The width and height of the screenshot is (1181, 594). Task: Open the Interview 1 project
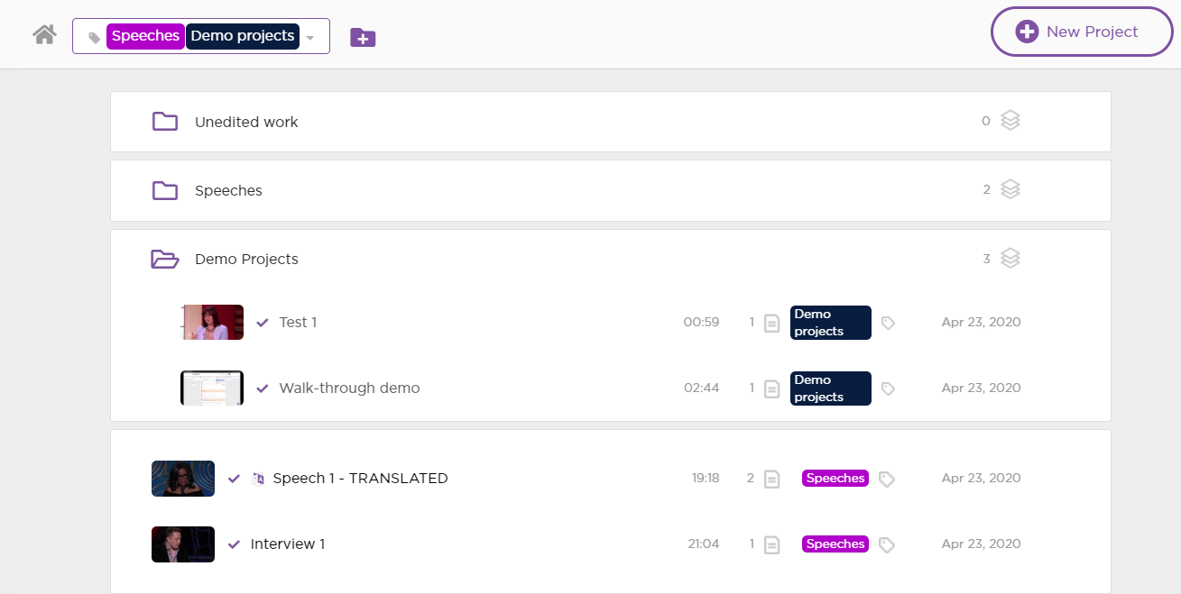pyautogui.click(x=288, y=544)
